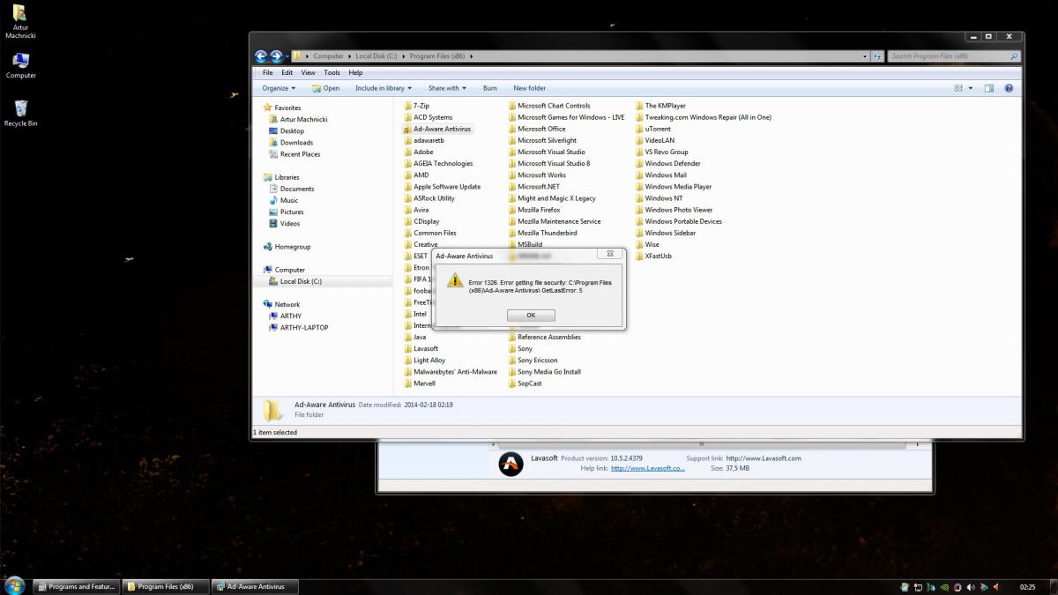The width and height of the screenshot is (1058, 595).
Task: Open the View menu
Action: tap(309, 73)
